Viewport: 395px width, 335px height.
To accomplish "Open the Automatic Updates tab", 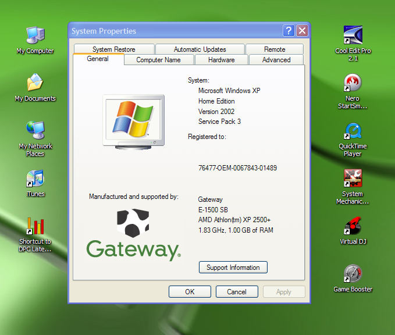I will [200, 49].
